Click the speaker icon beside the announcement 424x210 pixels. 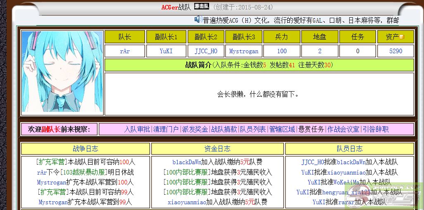click(198, 19)
